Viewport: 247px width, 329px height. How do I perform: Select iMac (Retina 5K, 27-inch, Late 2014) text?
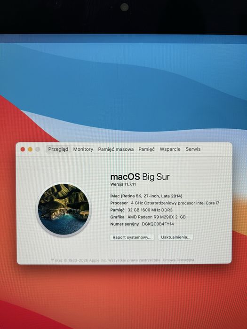146,196
